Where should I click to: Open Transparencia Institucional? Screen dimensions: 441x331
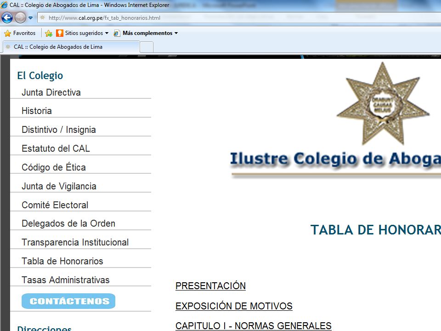(75, 242)
